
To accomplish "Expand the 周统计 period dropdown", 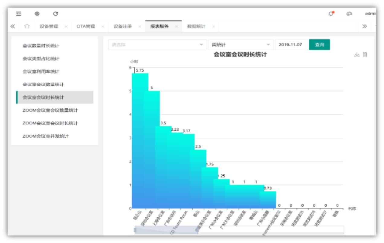I will pyautogui.click(x=240, y=45).
